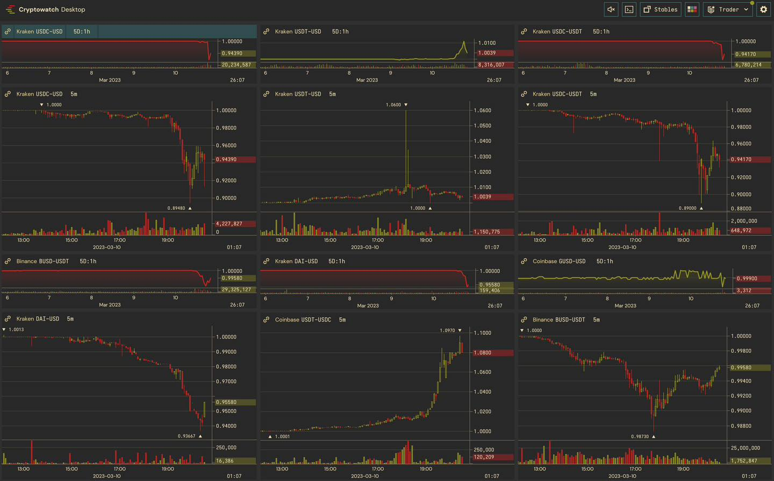The height and width of the screenshot is (481, 774).
Task: Click link icon of Coinbase GUSD-USD panel
Action: coord(524,261)
